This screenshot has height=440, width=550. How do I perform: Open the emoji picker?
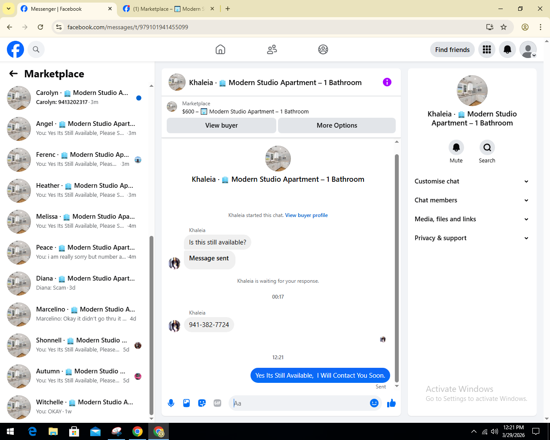tap(374, 403)
